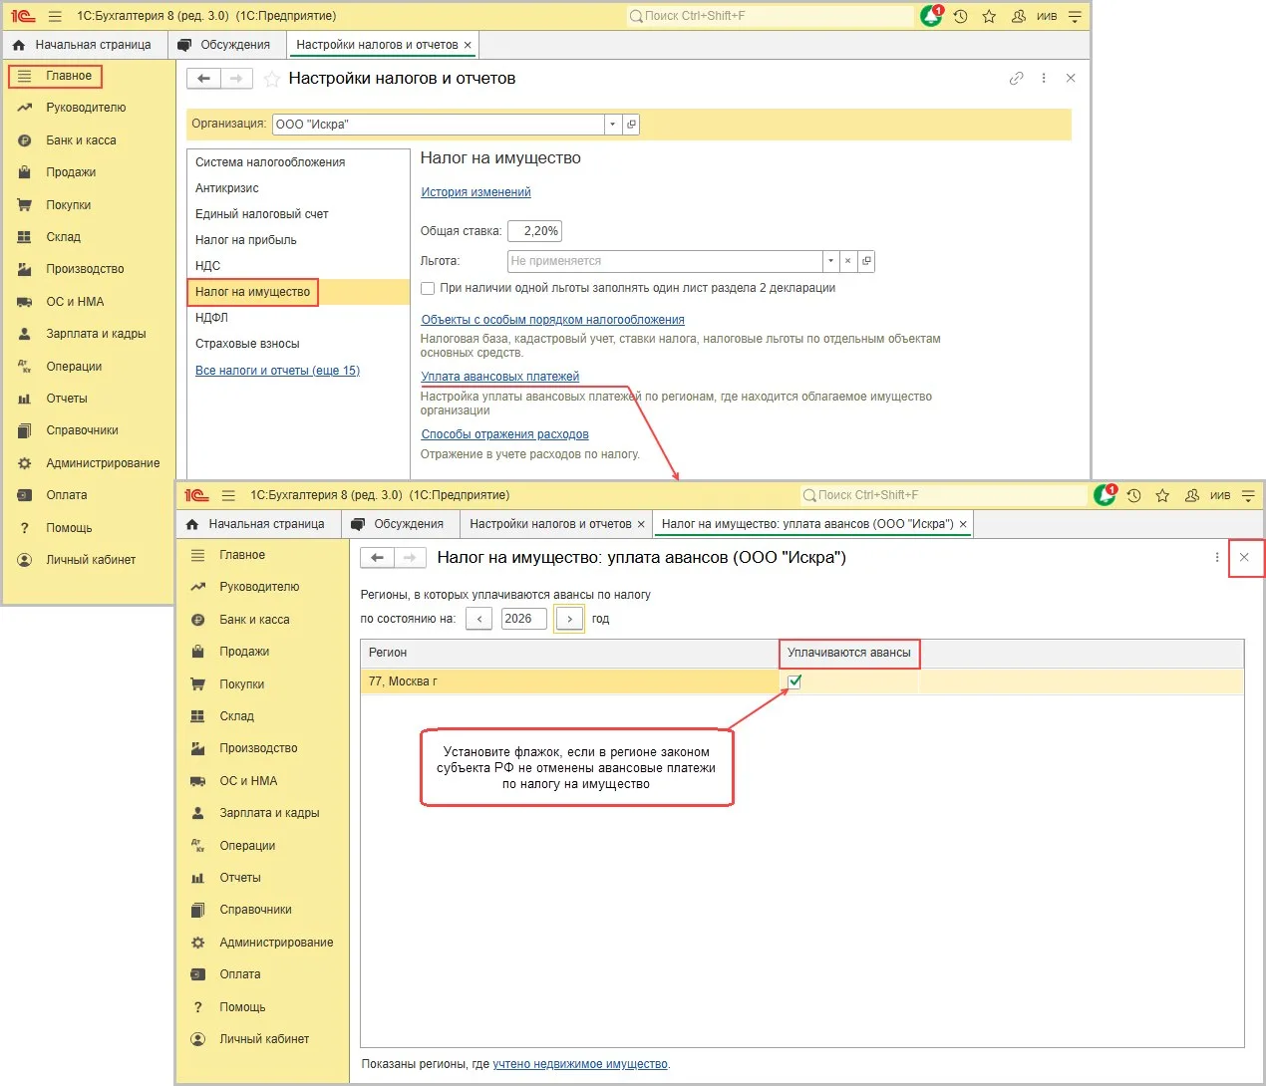Open favorites star in top window title bar
The width and height of the screenshot is (1266, 1086).
tap(989, 16)
